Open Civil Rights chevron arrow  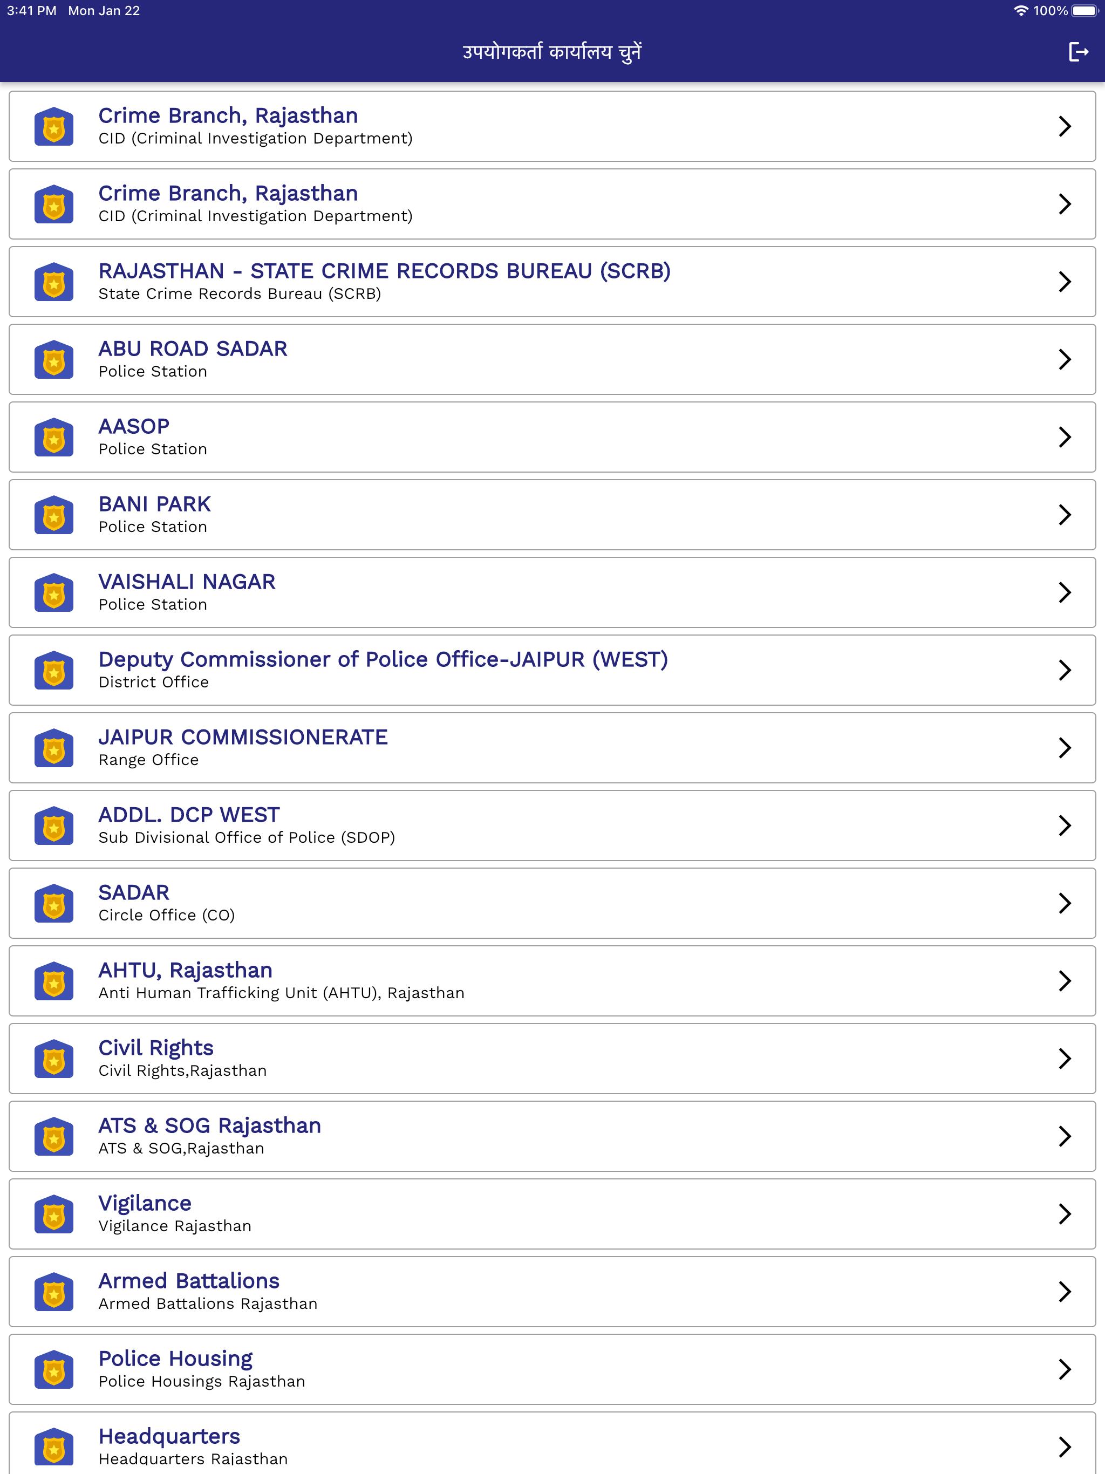[1065, 1059]
